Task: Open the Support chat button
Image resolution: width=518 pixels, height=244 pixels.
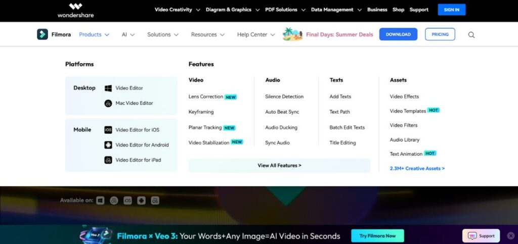Action: (x=481, y=236)
